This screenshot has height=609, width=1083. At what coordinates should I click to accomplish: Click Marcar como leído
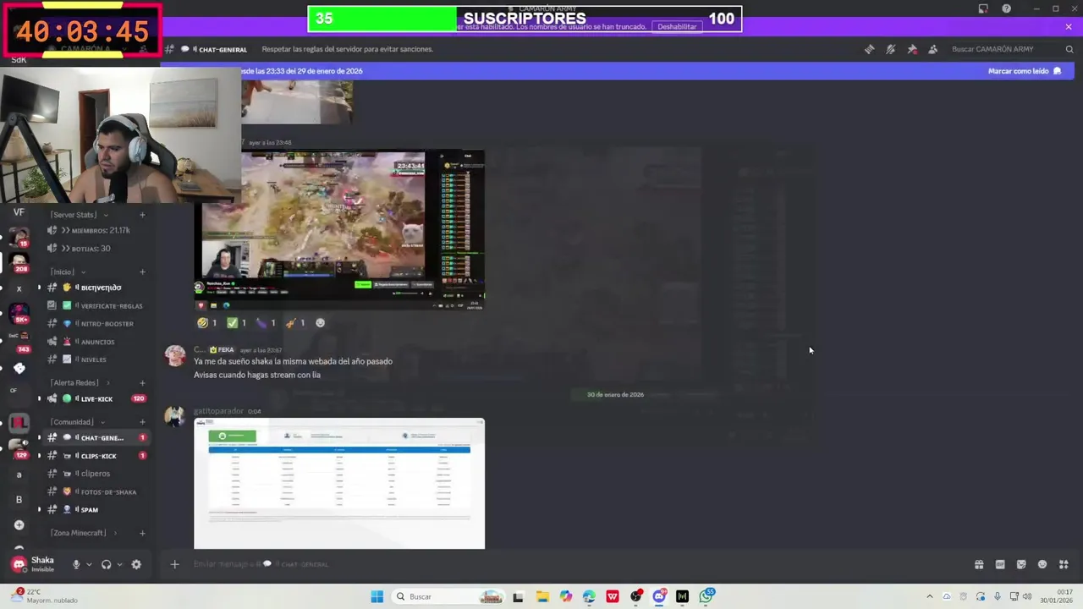click(x=1025, y=71)
